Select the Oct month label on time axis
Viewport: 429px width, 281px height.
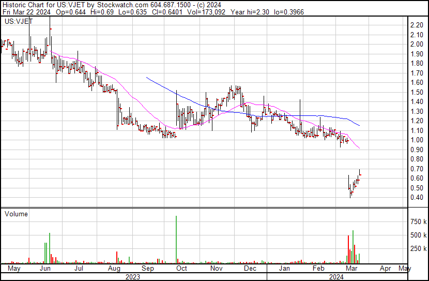point(181,269)
